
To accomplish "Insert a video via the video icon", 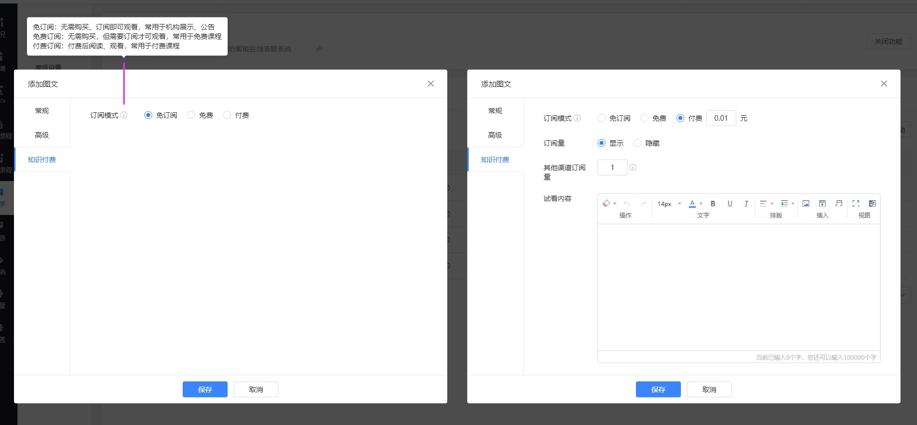I will (x=822, y=204).
